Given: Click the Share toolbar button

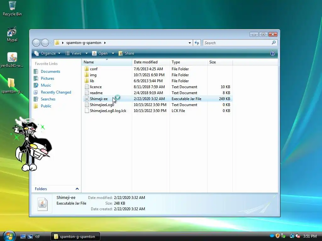Looking at the screenshot, I should [x=126, y=53].
